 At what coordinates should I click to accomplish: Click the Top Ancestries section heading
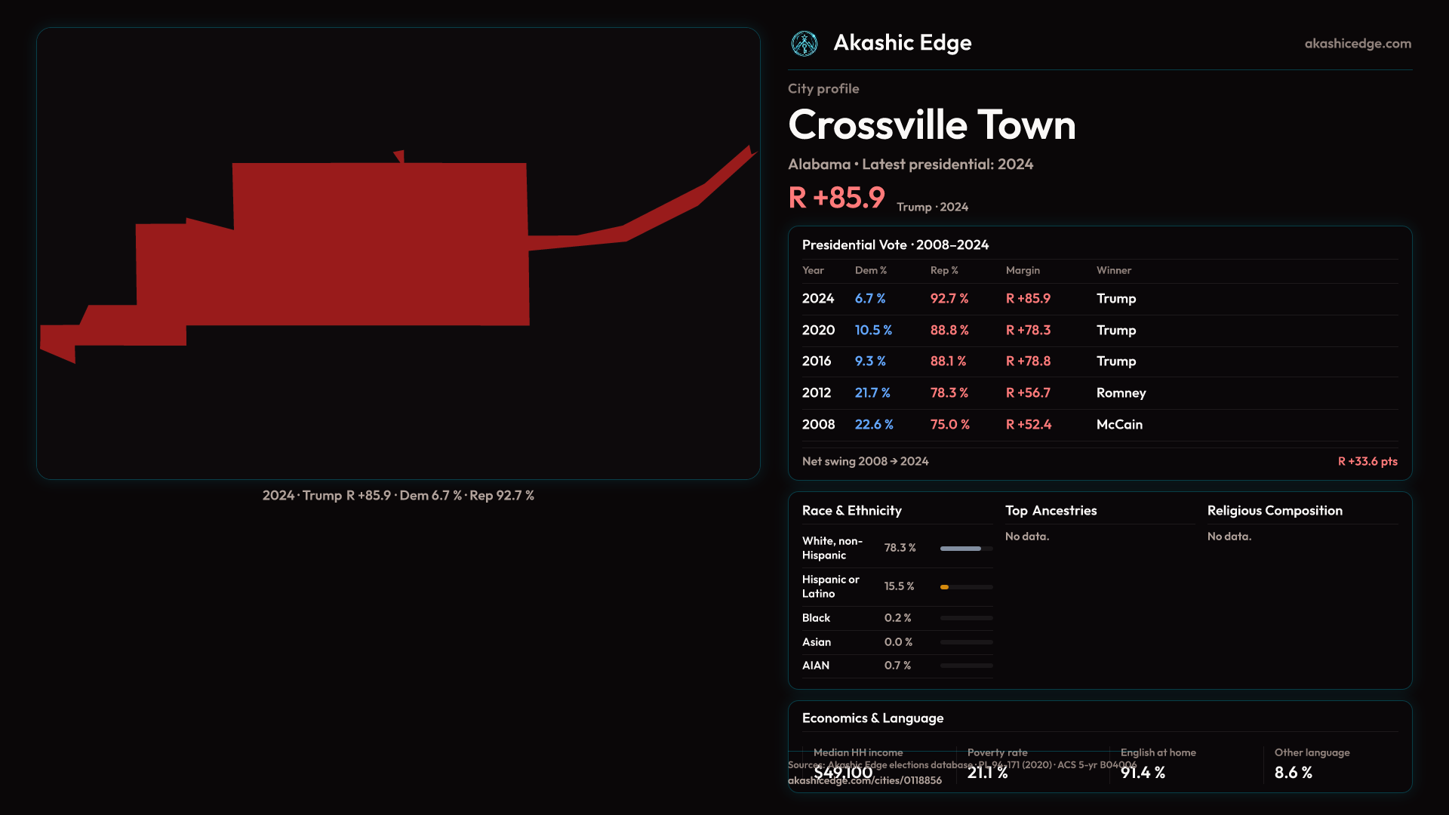coord(1051,511)
